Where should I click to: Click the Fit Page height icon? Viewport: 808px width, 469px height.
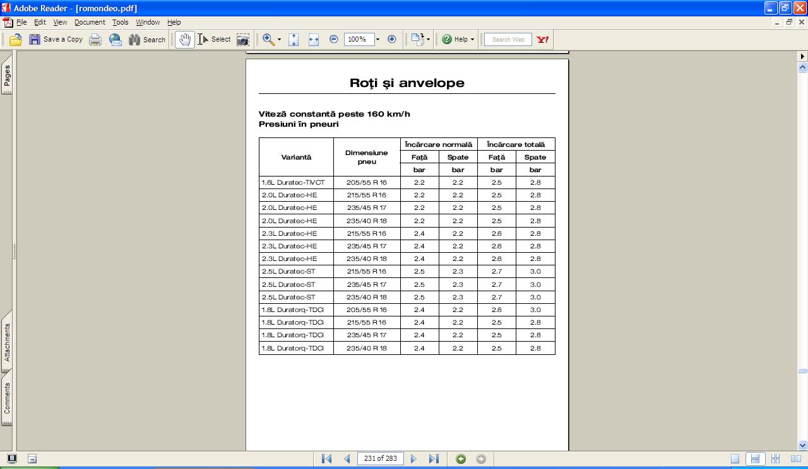(294, 39)
